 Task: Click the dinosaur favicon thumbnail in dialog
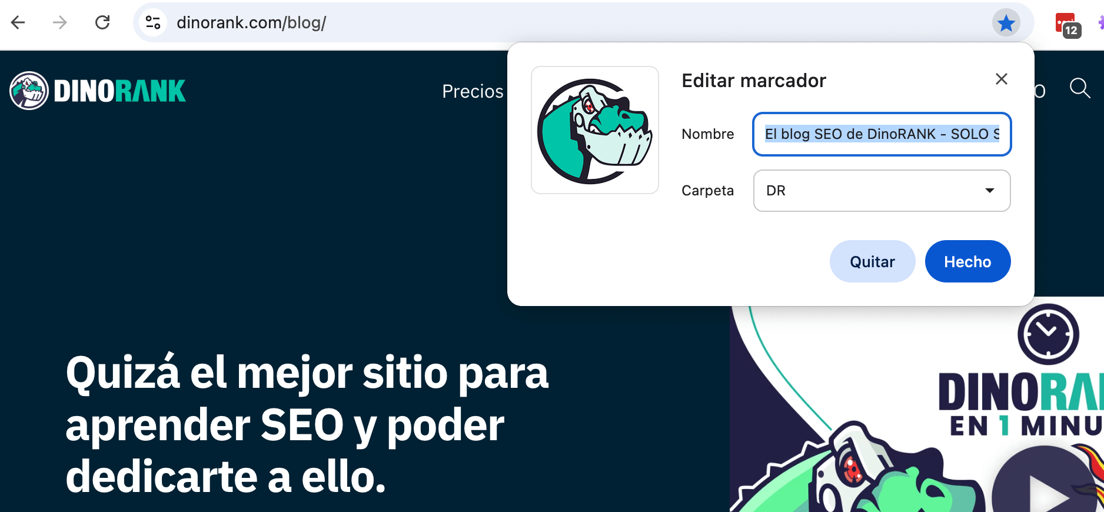(594, 130)
